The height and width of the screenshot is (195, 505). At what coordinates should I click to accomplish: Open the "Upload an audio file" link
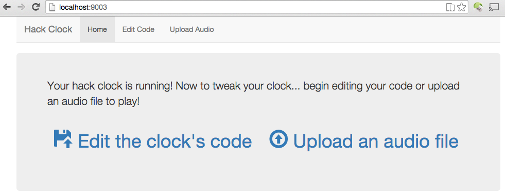coord(376,141)
